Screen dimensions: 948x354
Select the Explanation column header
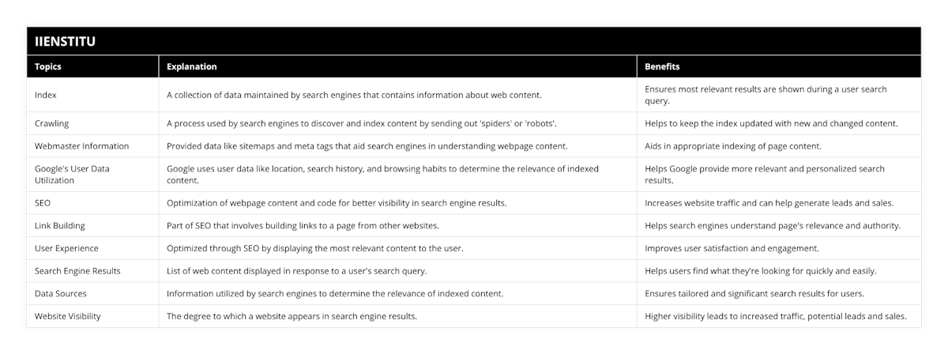192,67
